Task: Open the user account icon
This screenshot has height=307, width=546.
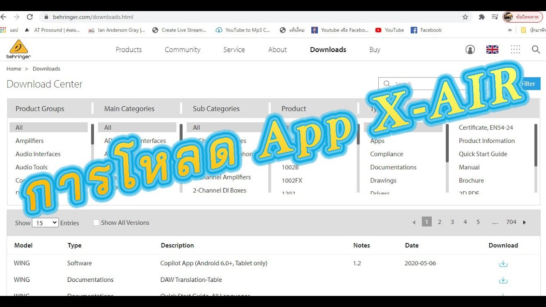Action: [x=470, y=49]
